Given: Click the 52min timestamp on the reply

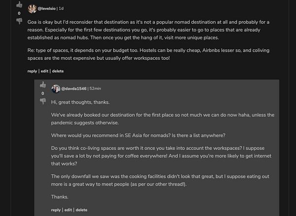Looking at the screenshot, I should [96, 89].
